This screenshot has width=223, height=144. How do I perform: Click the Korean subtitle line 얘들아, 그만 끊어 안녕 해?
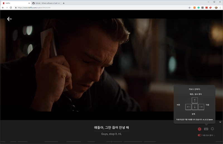tap(111, 128)
